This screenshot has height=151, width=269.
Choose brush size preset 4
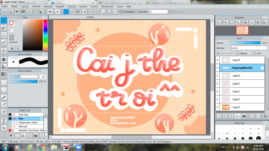pyautogui.click(x=251, y=131)
